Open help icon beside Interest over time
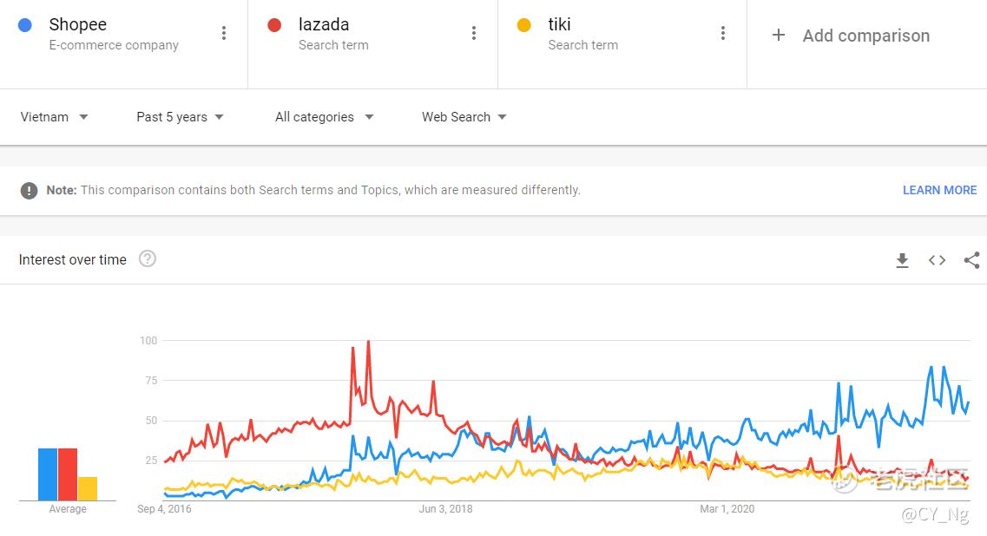This screenshot has height=536, width=987. (x=148, y=258)
